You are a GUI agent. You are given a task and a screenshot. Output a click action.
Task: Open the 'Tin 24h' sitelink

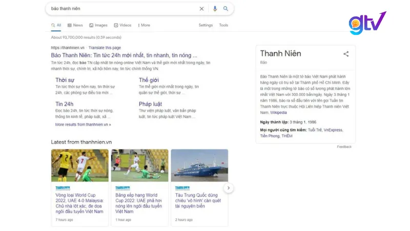pos(65,104)
